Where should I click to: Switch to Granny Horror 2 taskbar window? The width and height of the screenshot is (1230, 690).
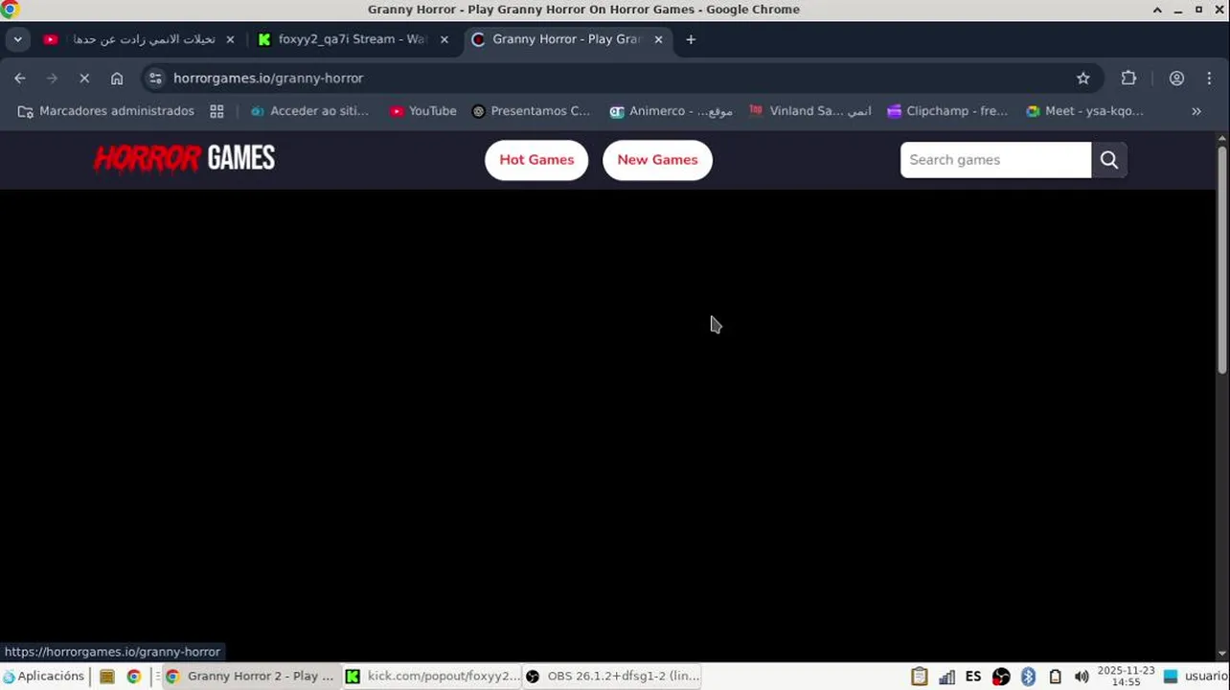[251, 677]
